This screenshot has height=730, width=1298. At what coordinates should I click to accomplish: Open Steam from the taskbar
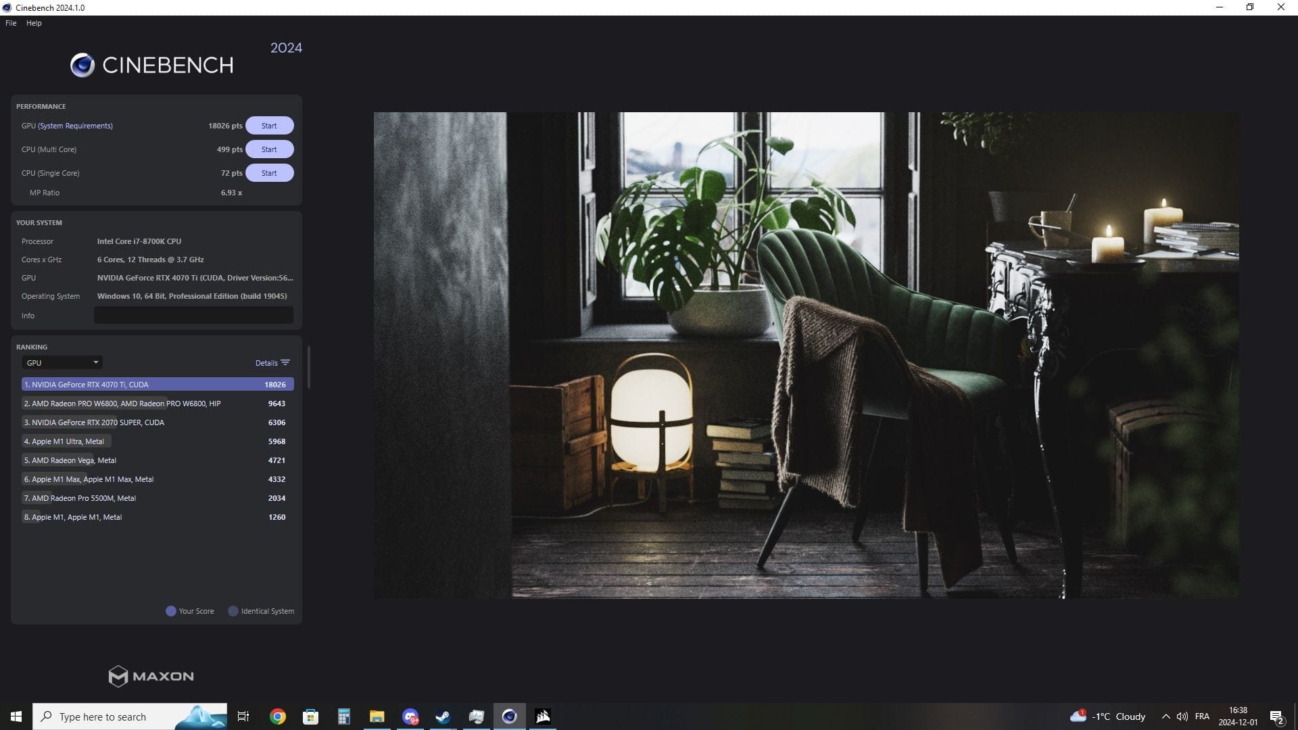click(x=443, y=716)
